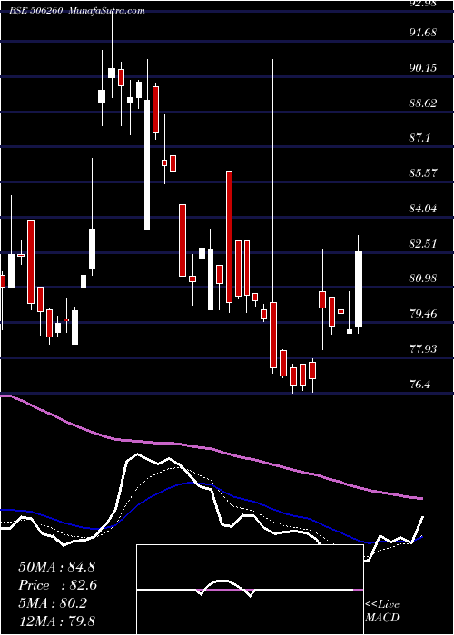The width and height of the screenshot is (454, 635).
Task: Click inside the MACD inset panel
Action: pyautogui.click(x=250, y=590)
